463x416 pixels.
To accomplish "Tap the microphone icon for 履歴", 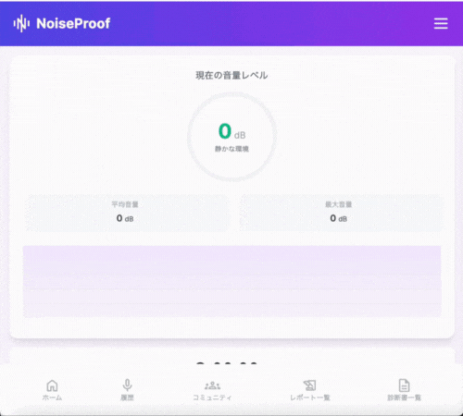I will (x=127, y=385).
